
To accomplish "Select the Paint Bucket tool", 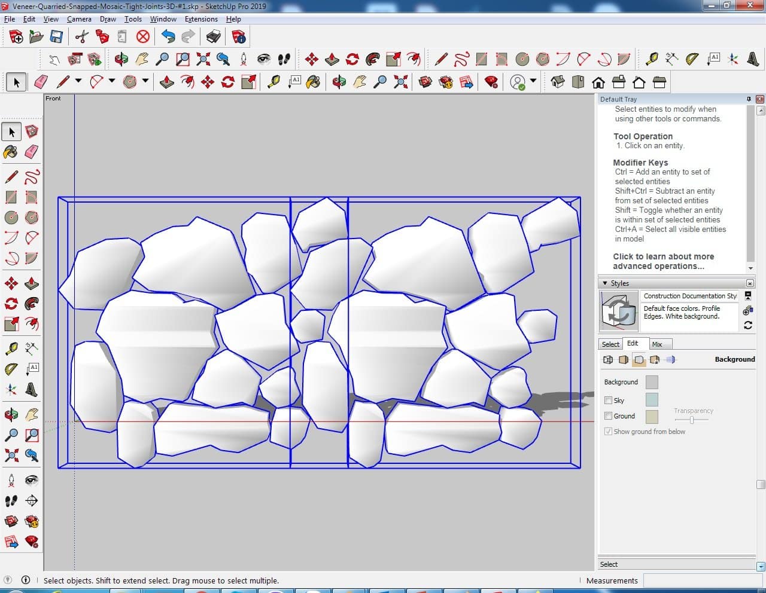I will click(11, 152).
